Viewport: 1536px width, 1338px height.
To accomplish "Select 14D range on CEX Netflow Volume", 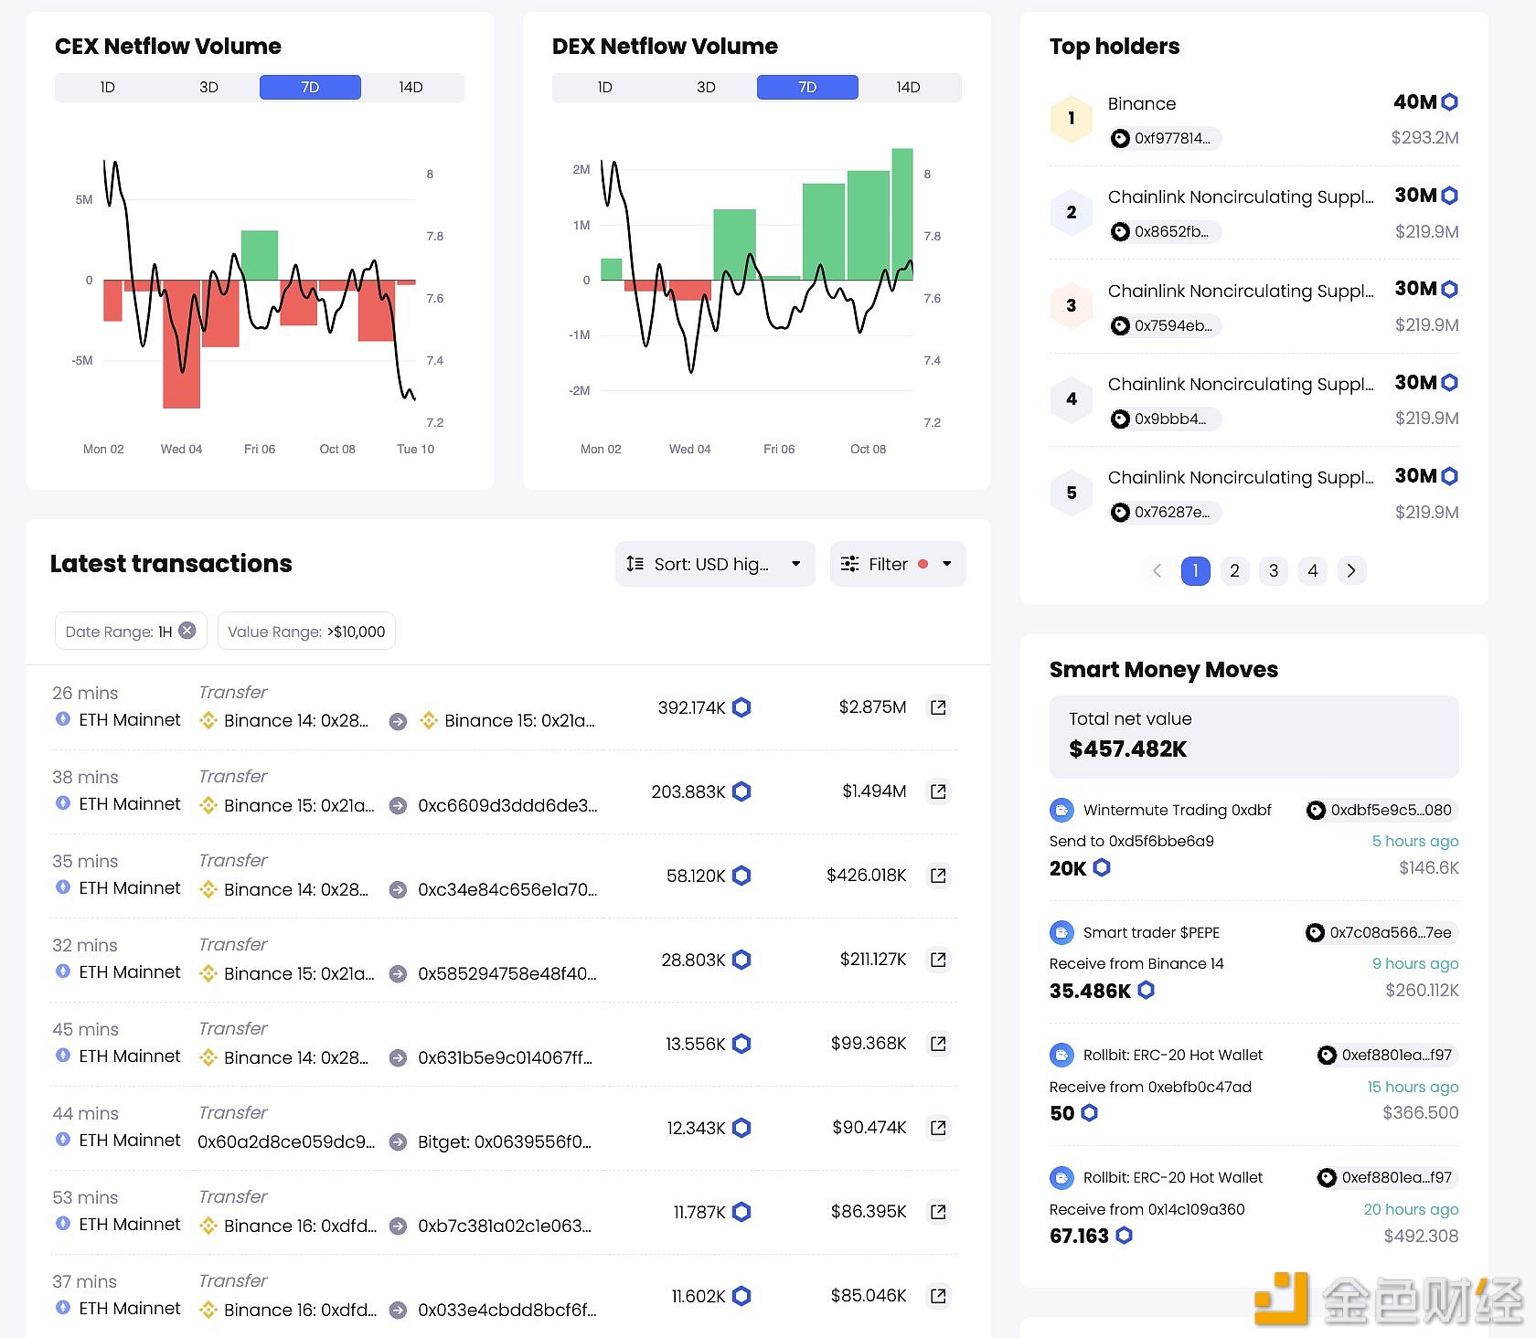I will 411,88.
